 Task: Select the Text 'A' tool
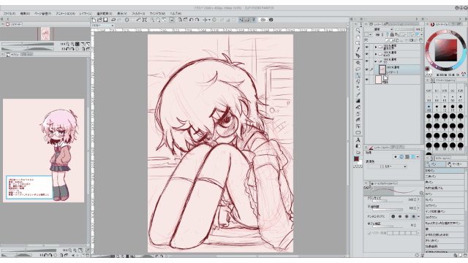pos(358,140)
